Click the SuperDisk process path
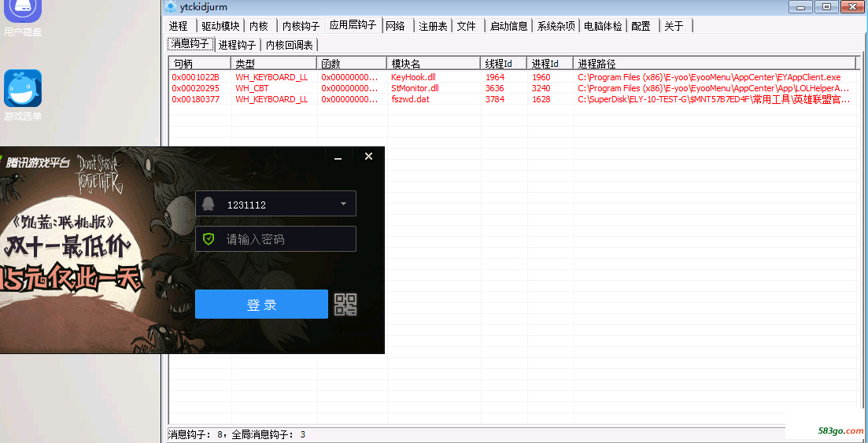Image resolution: width=868 pixels, height=443 pixels. (x=714, y=99)
